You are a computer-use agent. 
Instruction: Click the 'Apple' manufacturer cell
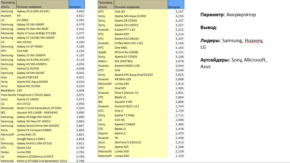point(106,52)
